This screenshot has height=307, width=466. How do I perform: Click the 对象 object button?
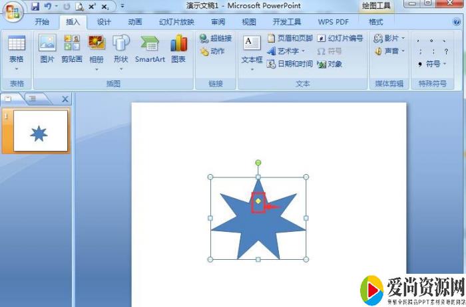point(330,64)
